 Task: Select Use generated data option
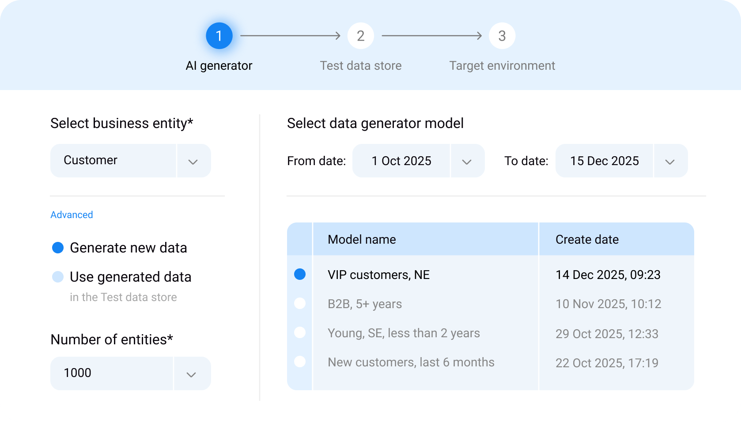[122, 277]
